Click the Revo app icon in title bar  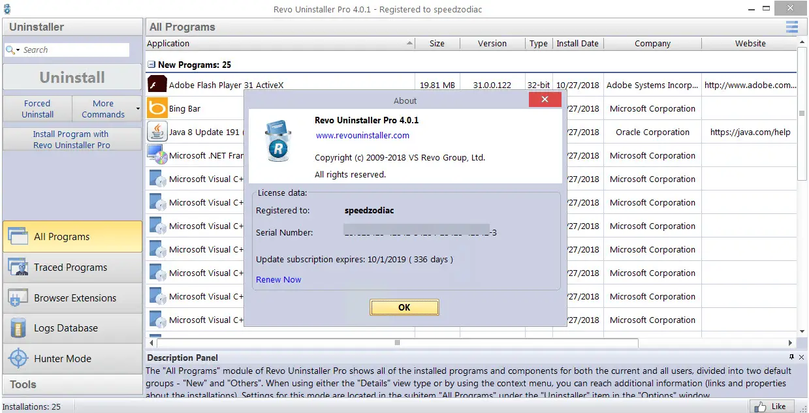click(8, 8)
